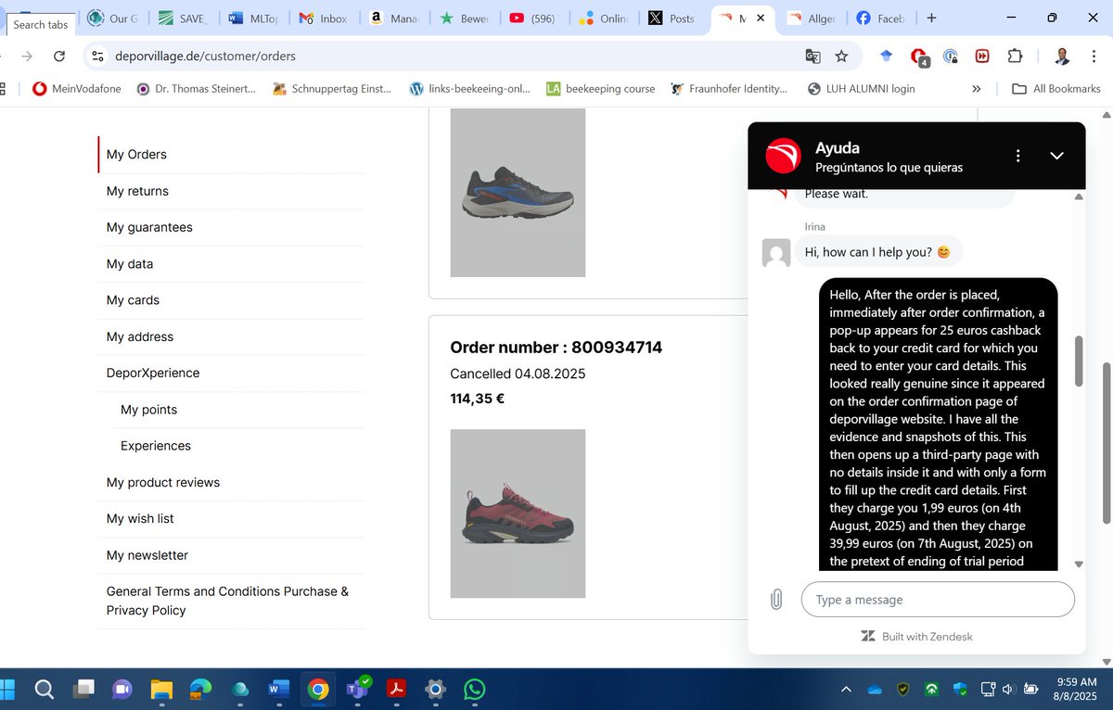Open the chat options three-dot menu
Viewport: 1113px width, 710px height.
(x=1018, y=156)
